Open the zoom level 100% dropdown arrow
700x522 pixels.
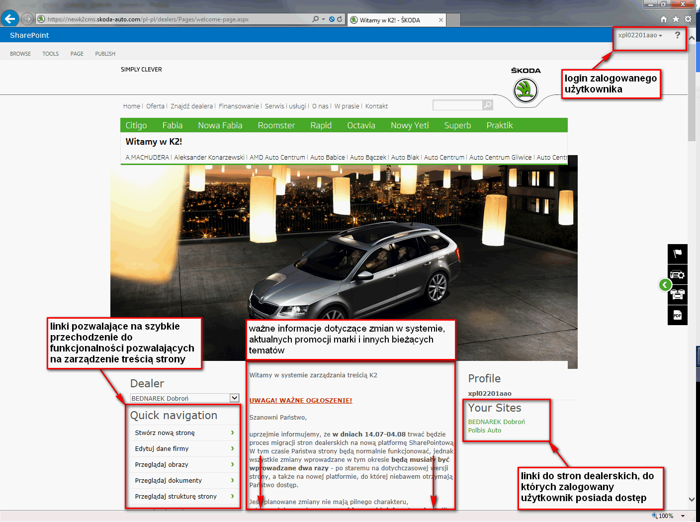(683, 516)
